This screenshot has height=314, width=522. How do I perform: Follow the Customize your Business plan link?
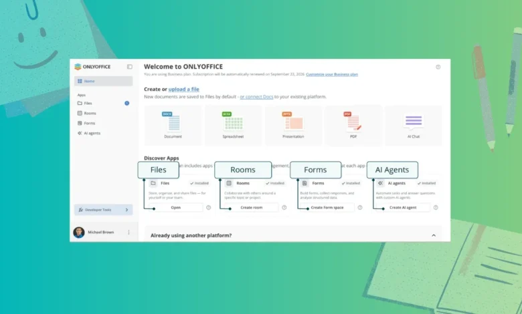point(332,74)
